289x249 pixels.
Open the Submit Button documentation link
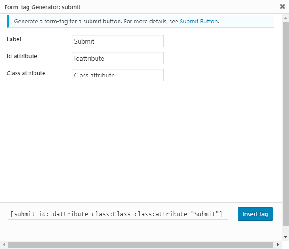(198, 22)
